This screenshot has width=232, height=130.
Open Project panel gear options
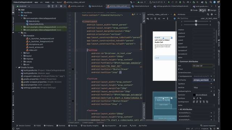[61, 6]
